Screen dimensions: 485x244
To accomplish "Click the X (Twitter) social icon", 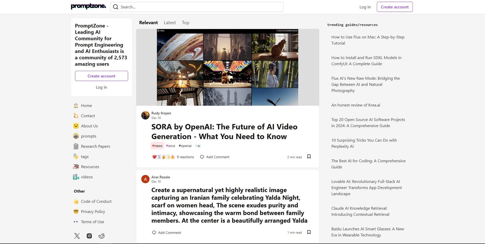I will tap(77, 236).
